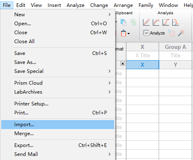
Task: Click the Title cell under Group A
Action: pyautogui.click(x=176, y=56)
